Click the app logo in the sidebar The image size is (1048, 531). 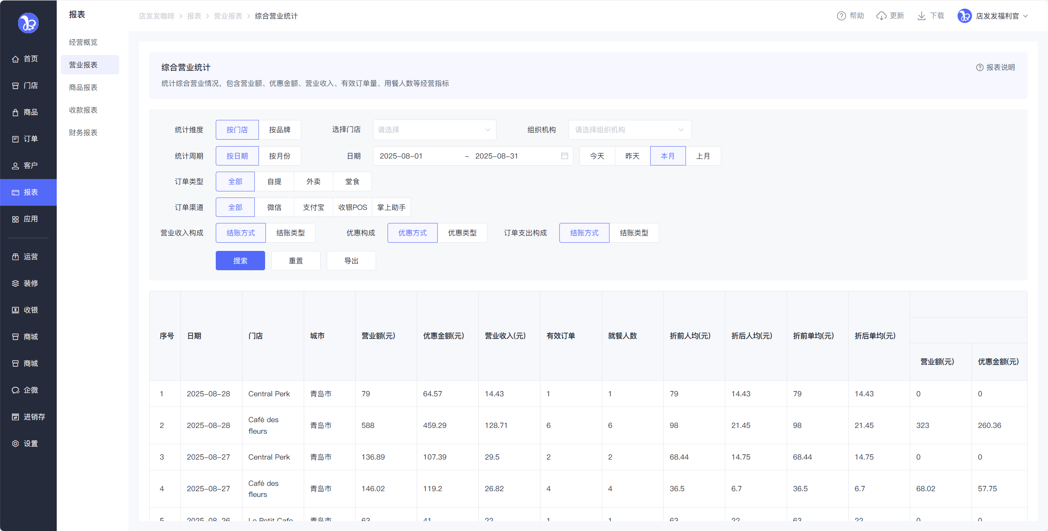28,23
